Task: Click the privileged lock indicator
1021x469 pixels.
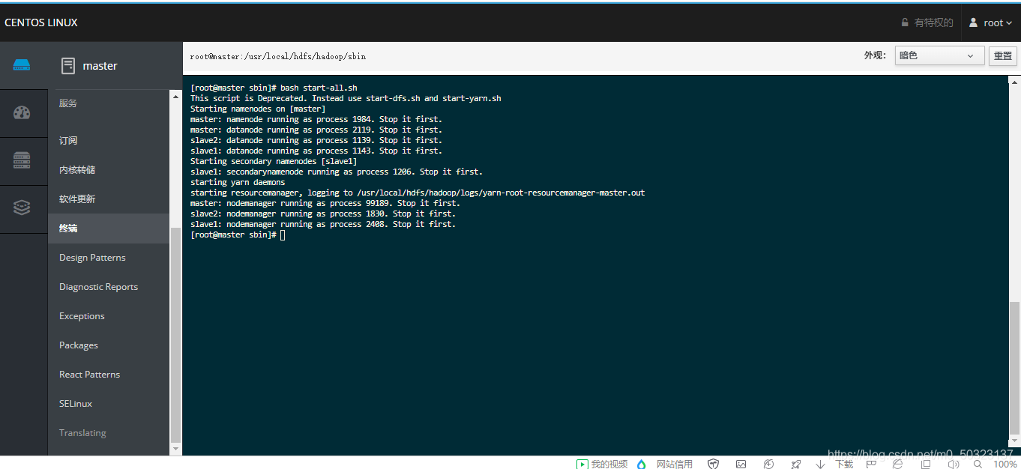Action: pyautogui.click(x=927, y=22)
